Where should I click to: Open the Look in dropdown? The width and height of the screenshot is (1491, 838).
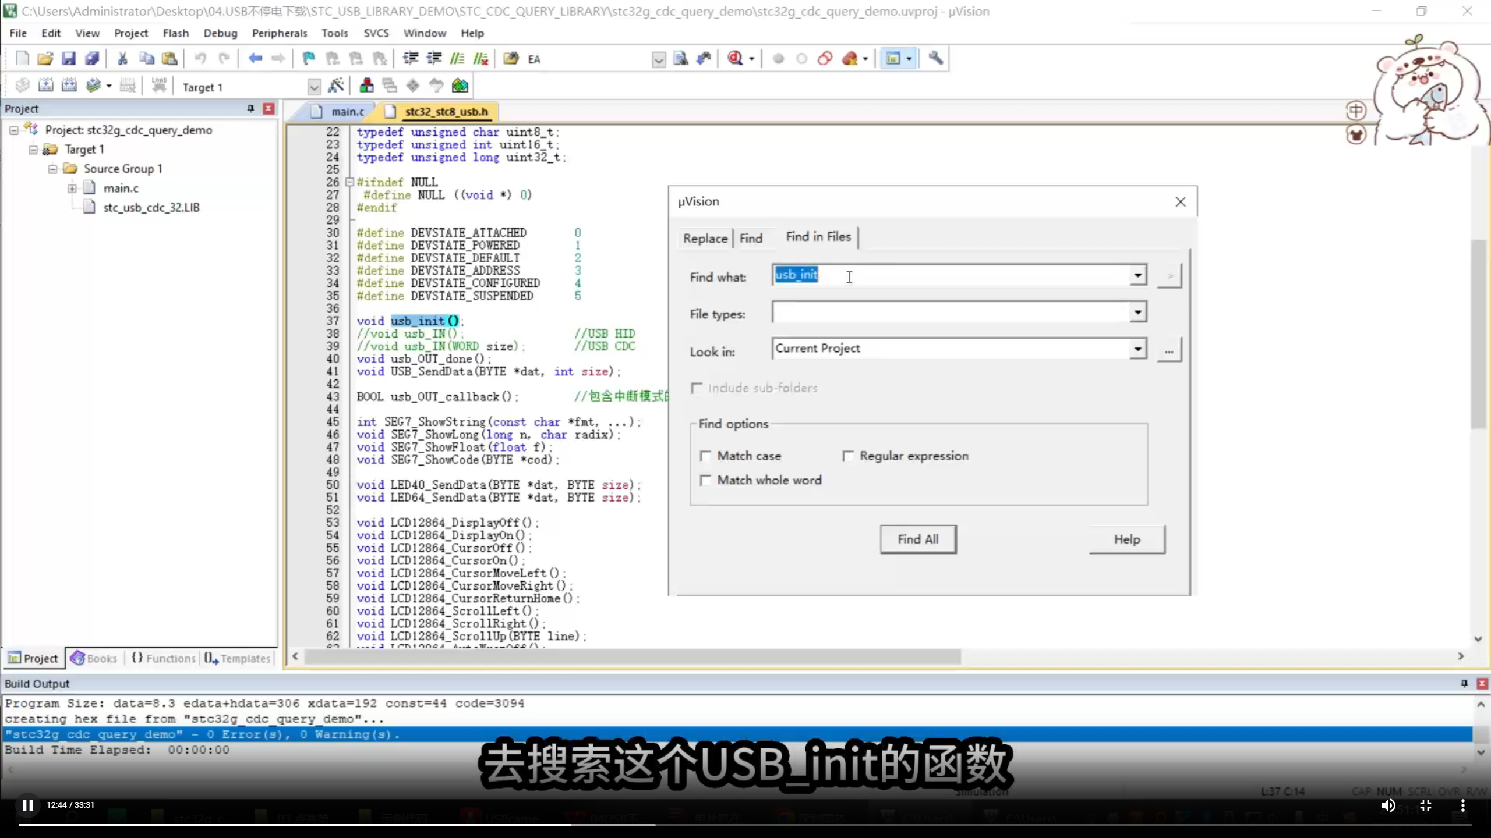(x=1137, y=349)
